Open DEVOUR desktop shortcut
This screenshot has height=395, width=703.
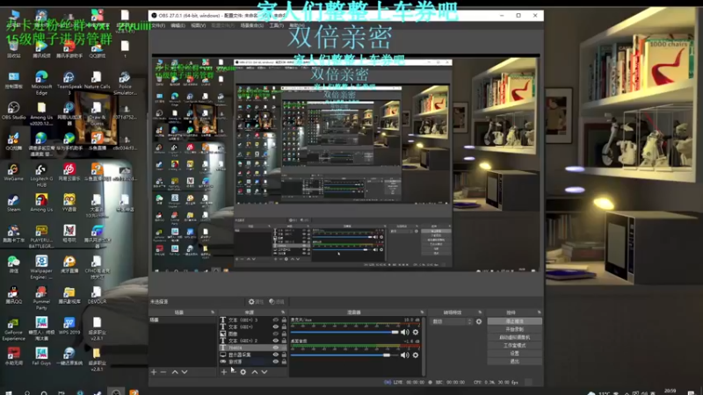pos(97,295)
